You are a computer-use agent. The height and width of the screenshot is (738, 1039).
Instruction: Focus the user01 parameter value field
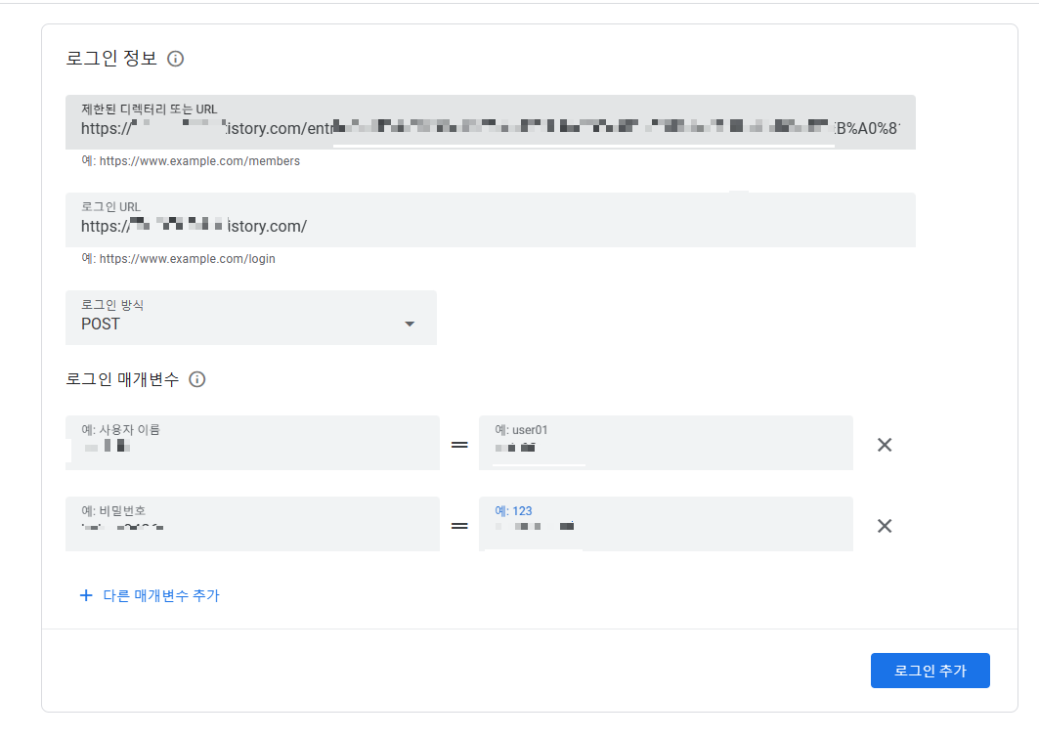point(666,443)
